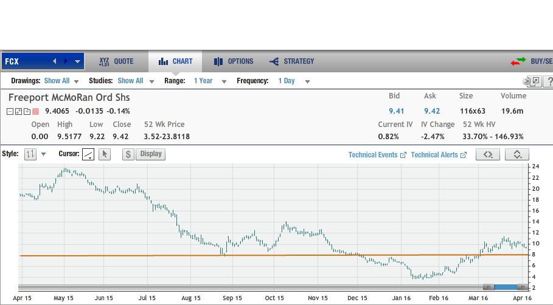
Task: Click the IV Change value -2.47%
Action: [x=433, y=137]
